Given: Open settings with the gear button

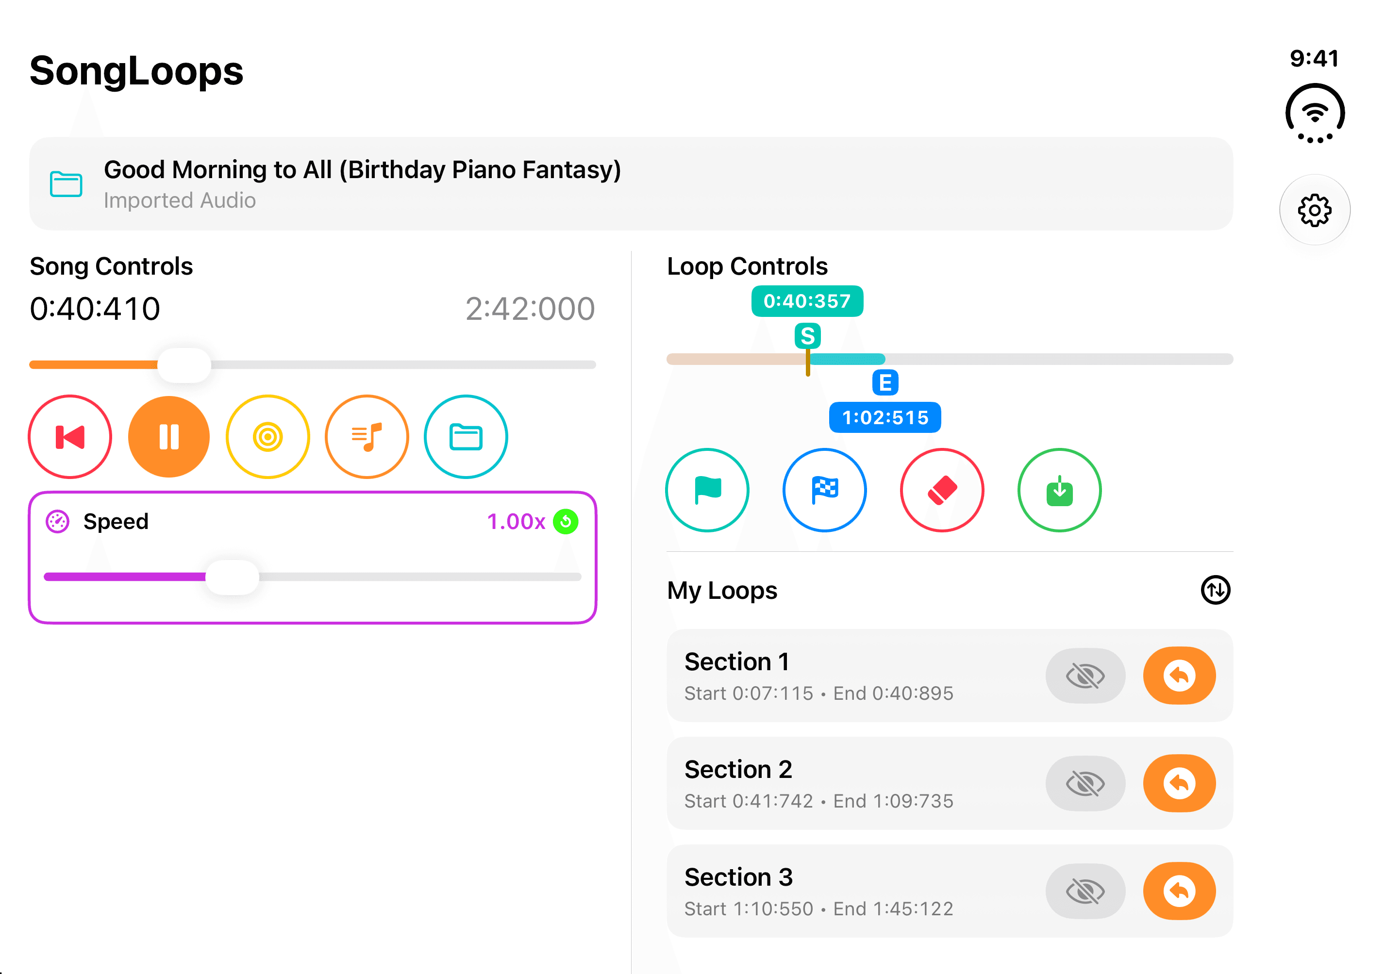Looking at the screenshot, I should pyautogui.click(x=1315, y=210).
